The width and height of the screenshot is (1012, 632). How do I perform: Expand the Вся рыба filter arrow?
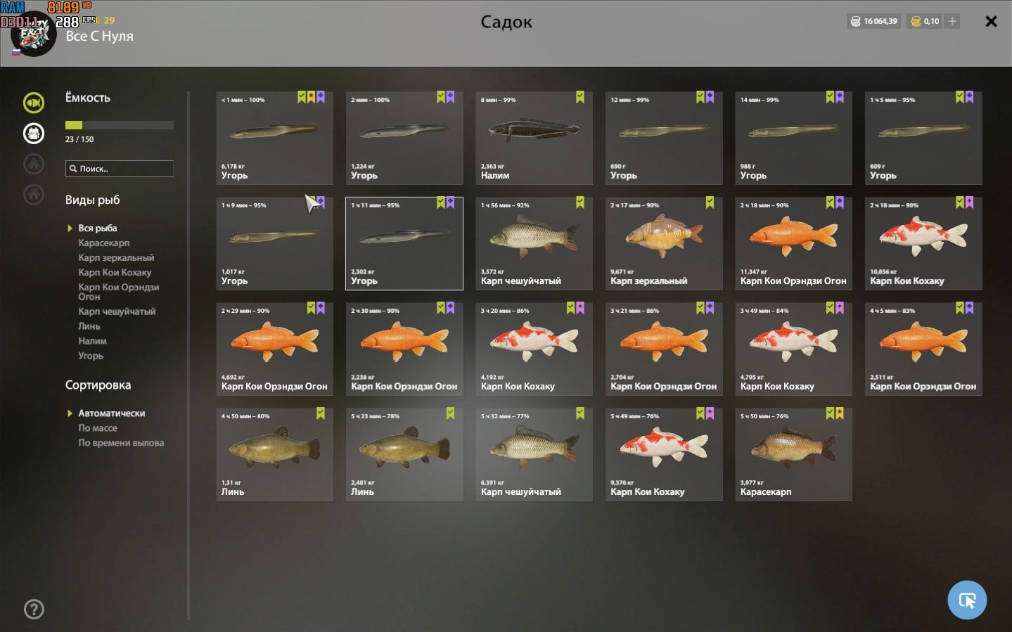point(70,228)
